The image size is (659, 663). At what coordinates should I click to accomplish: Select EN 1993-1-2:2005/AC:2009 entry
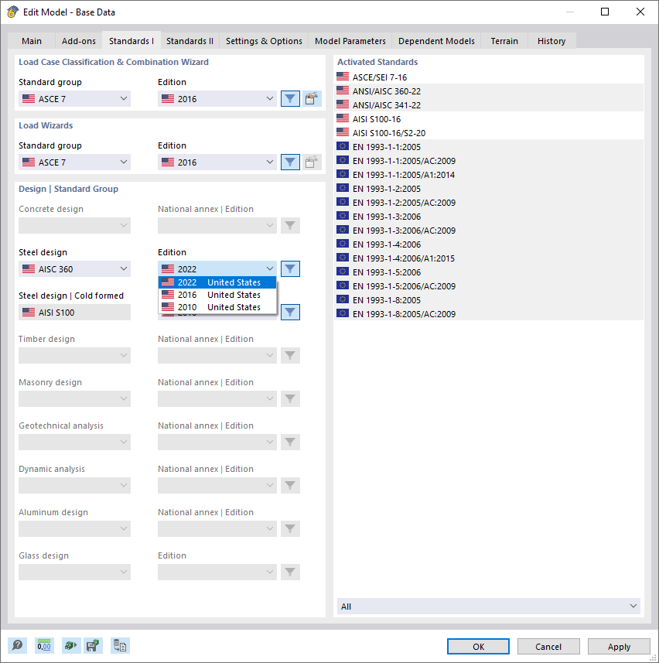pyautogui.click(x=489, y=203)
